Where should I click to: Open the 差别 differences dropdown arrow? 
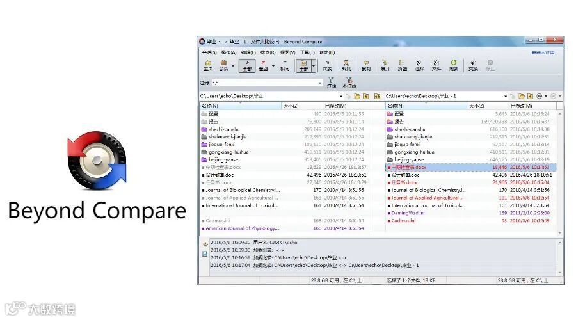(273, 66)
